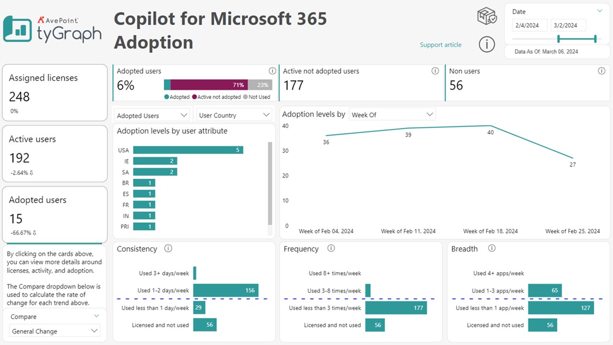Open the User Country dropdown

point(235,115)
